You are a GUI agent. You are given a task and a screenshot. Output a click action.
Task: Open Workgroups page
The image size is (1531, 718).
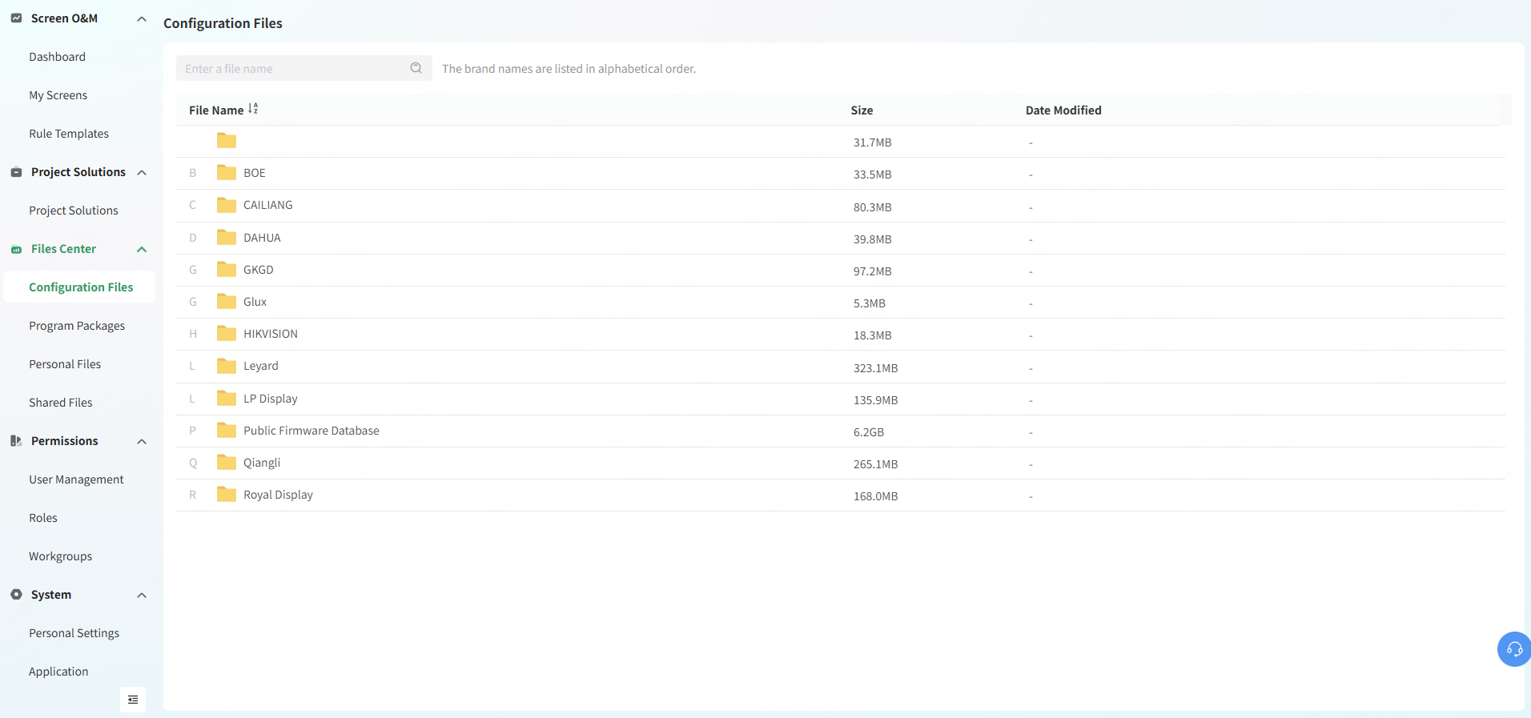tap(60, 556)
